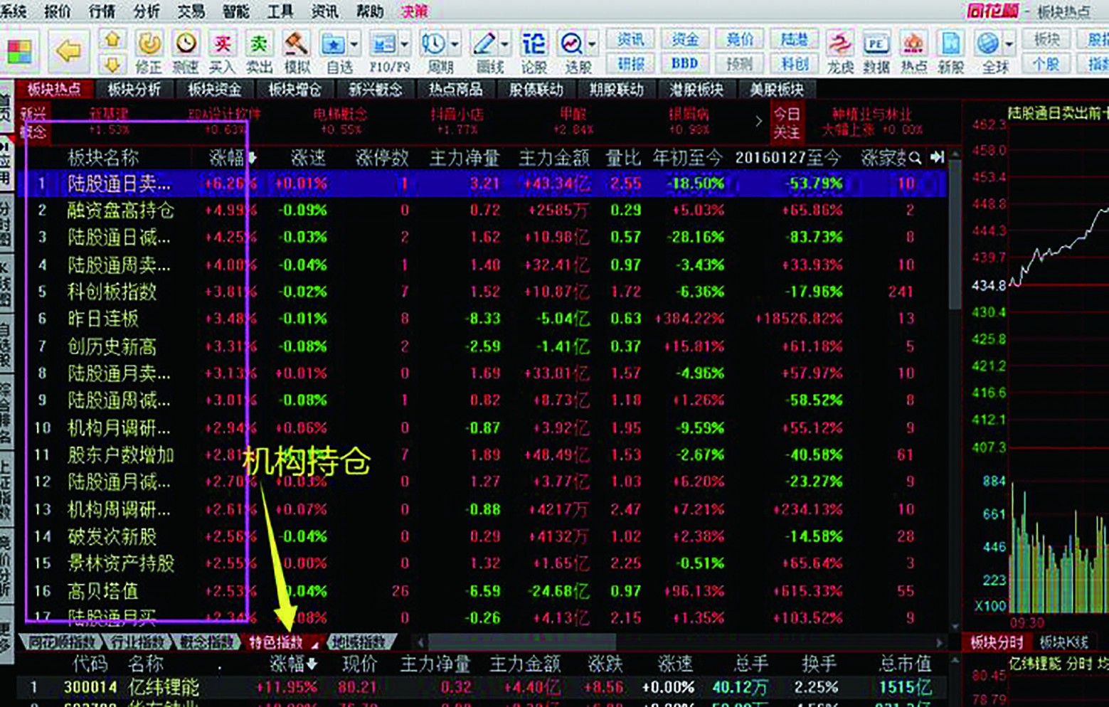1109x707 pixels.
Task: Sort by clicking the 涨幅 column arrow
Action: (253, 158)
